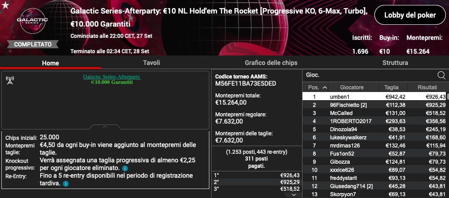
Task: Open the Galactic Series-Afterparty link
Action: pyautogui.click(x=112, y=77)
